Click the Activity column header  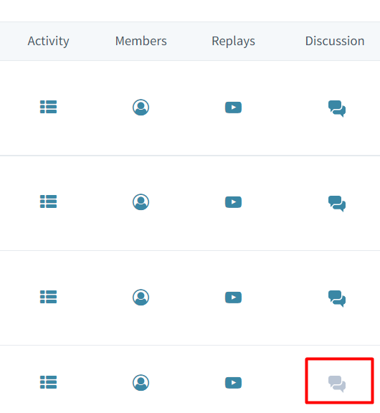pyautogui.click(x=49, y=42)
